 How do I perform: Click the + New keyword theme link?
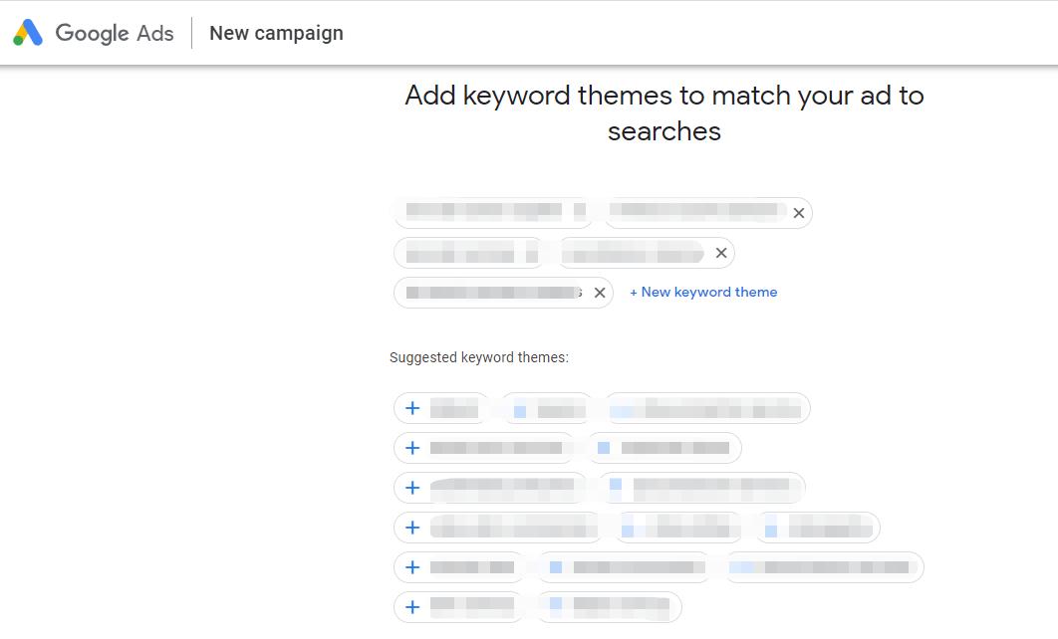pos(703,293)
